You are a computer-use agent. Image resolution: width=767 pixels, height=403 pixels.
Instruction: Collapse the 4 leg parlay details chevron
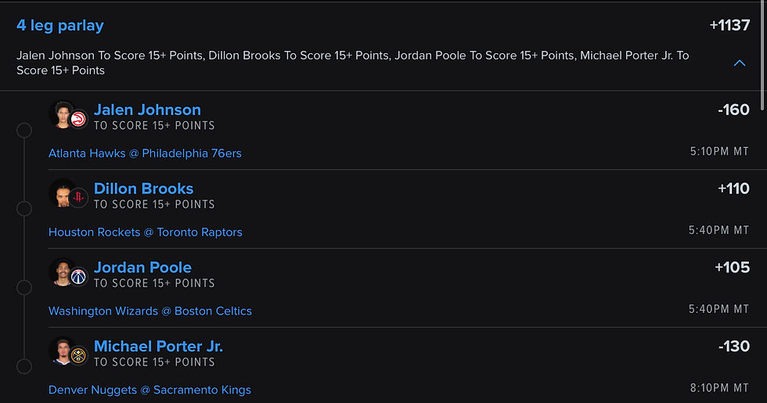(740, 63)
